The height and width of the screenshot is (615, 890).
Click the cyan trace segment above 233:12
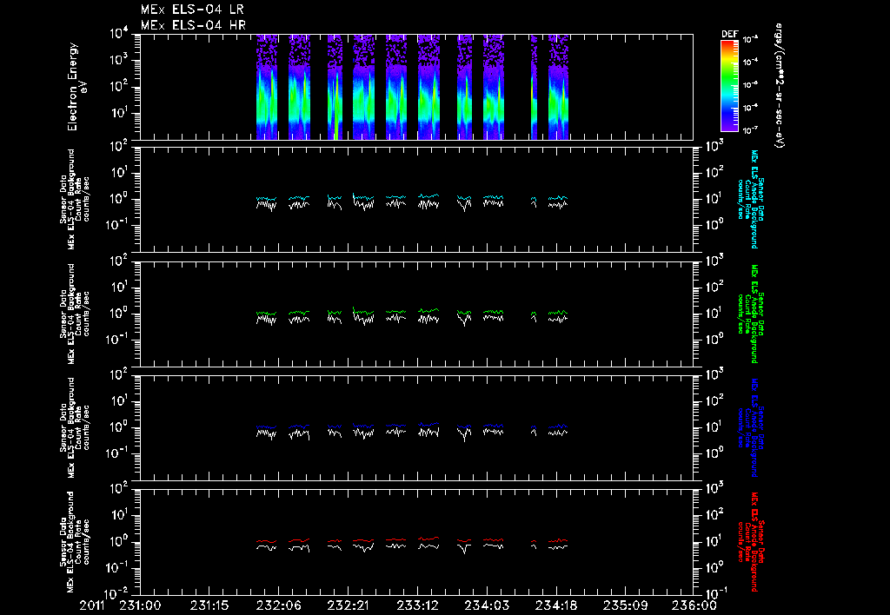pyautogui.click(x=428, y=196)
